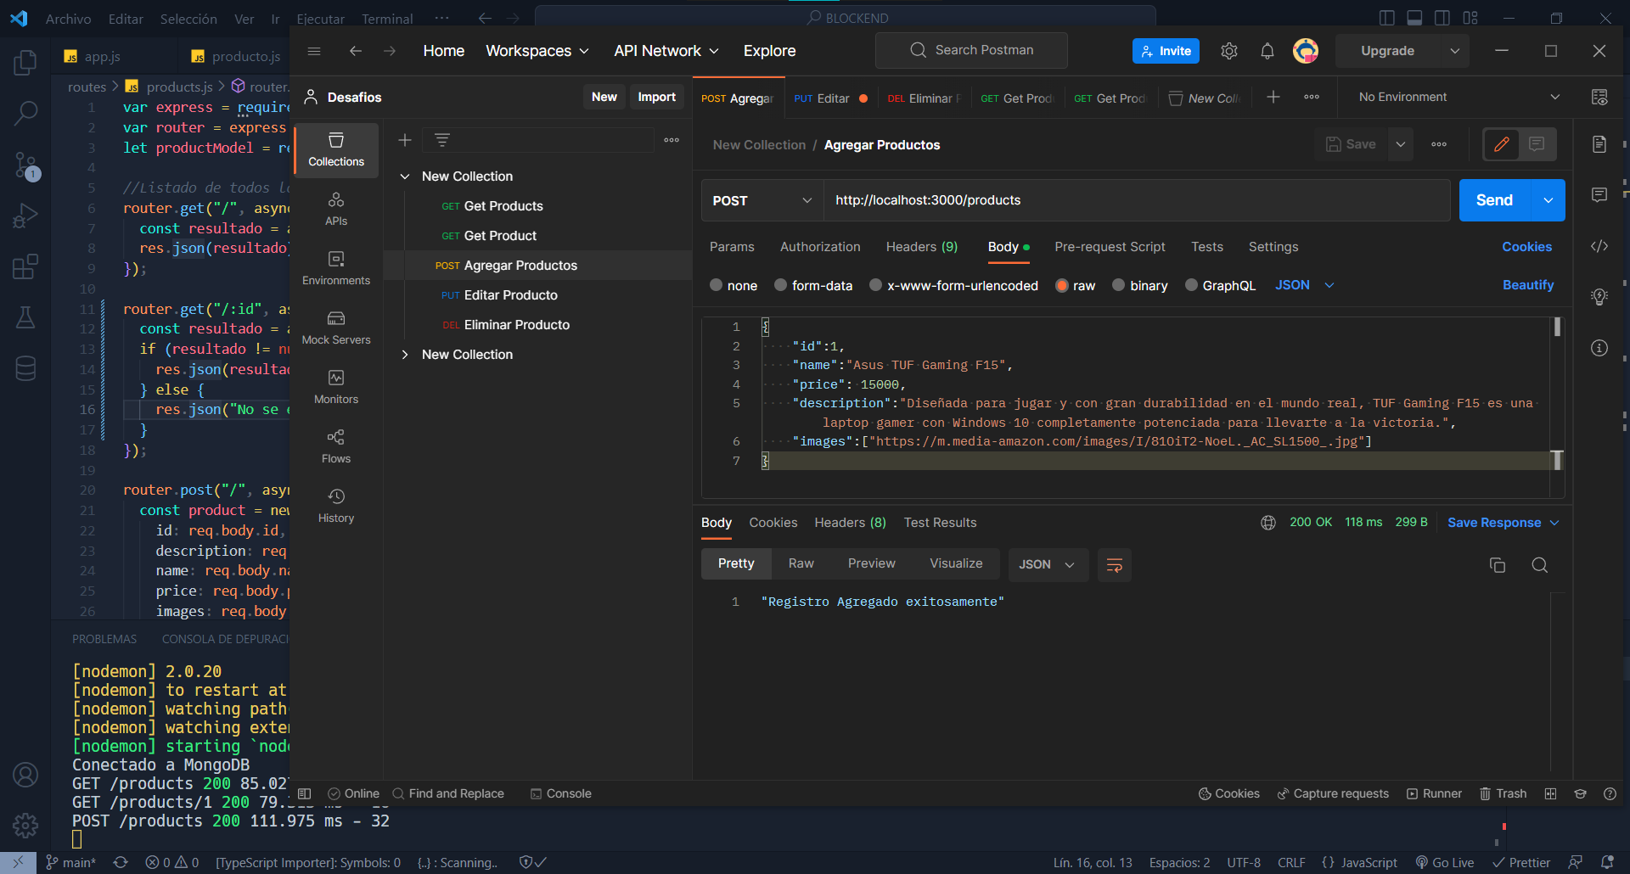
Task: Switch response view to Raw
Action: pyautogui.click(x=801, y=564)
